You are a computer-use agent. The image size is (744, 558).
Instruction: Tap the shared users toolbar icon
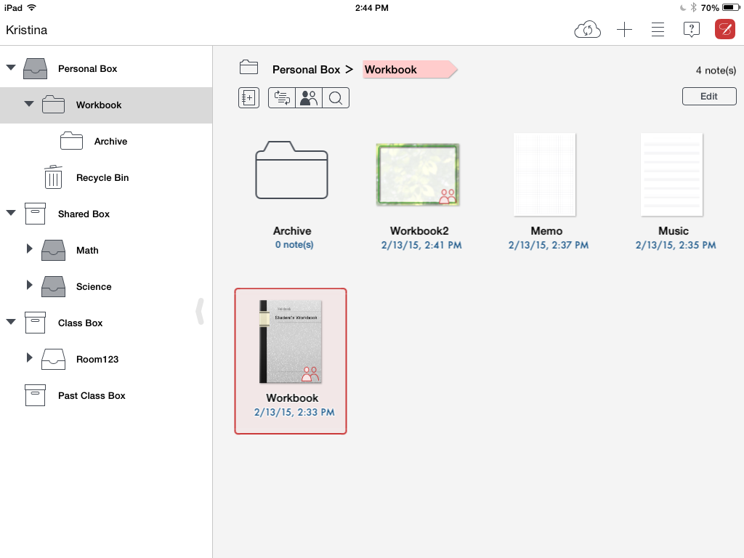point(308,98)
